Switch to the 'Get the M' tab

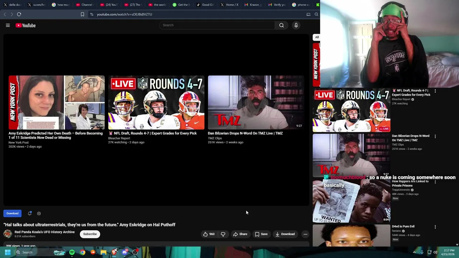point(181,5)
